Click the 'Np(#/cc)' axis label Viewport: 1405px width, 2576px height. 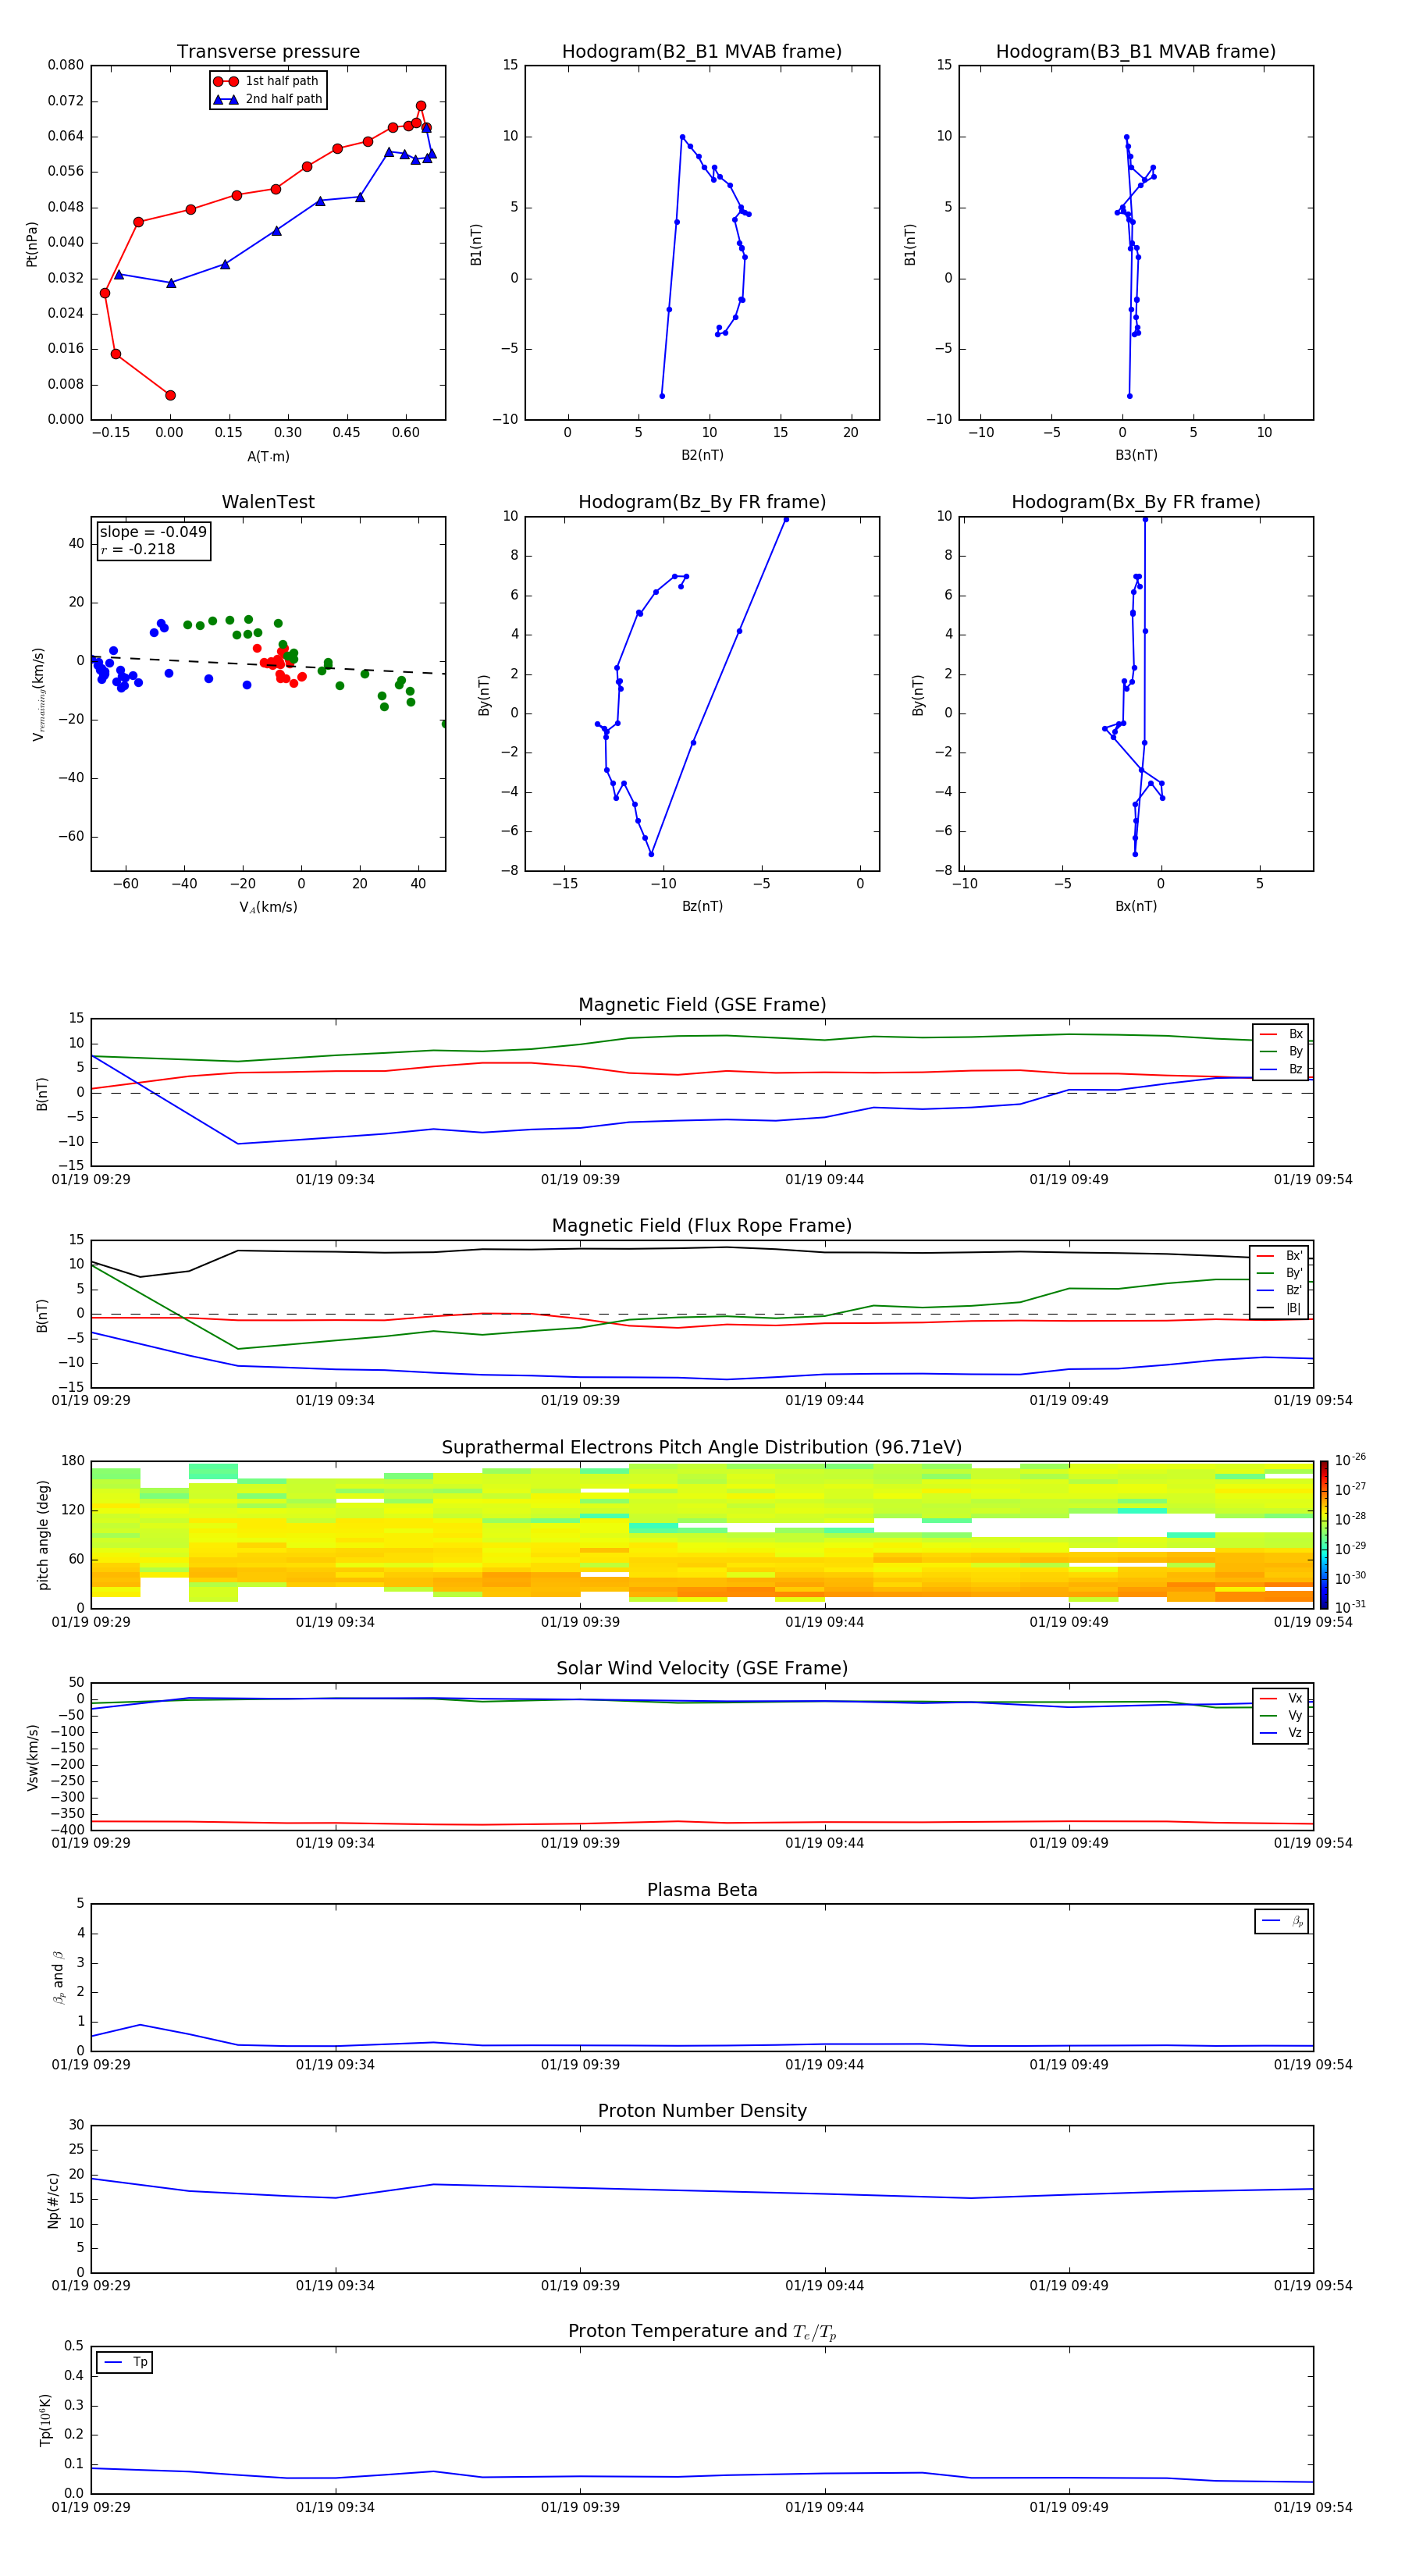point(53,2199)
